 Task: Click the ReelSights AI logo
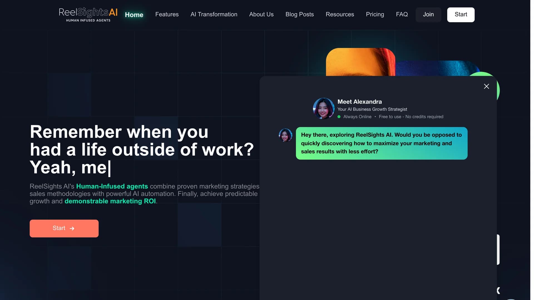point(88,15)
